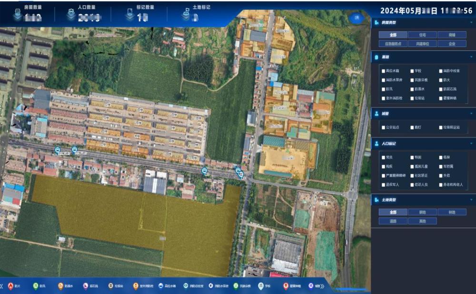Viewport: 476px width, 294px height.
Task: Select 住宅 house type filter
Action: pos(423,35)
